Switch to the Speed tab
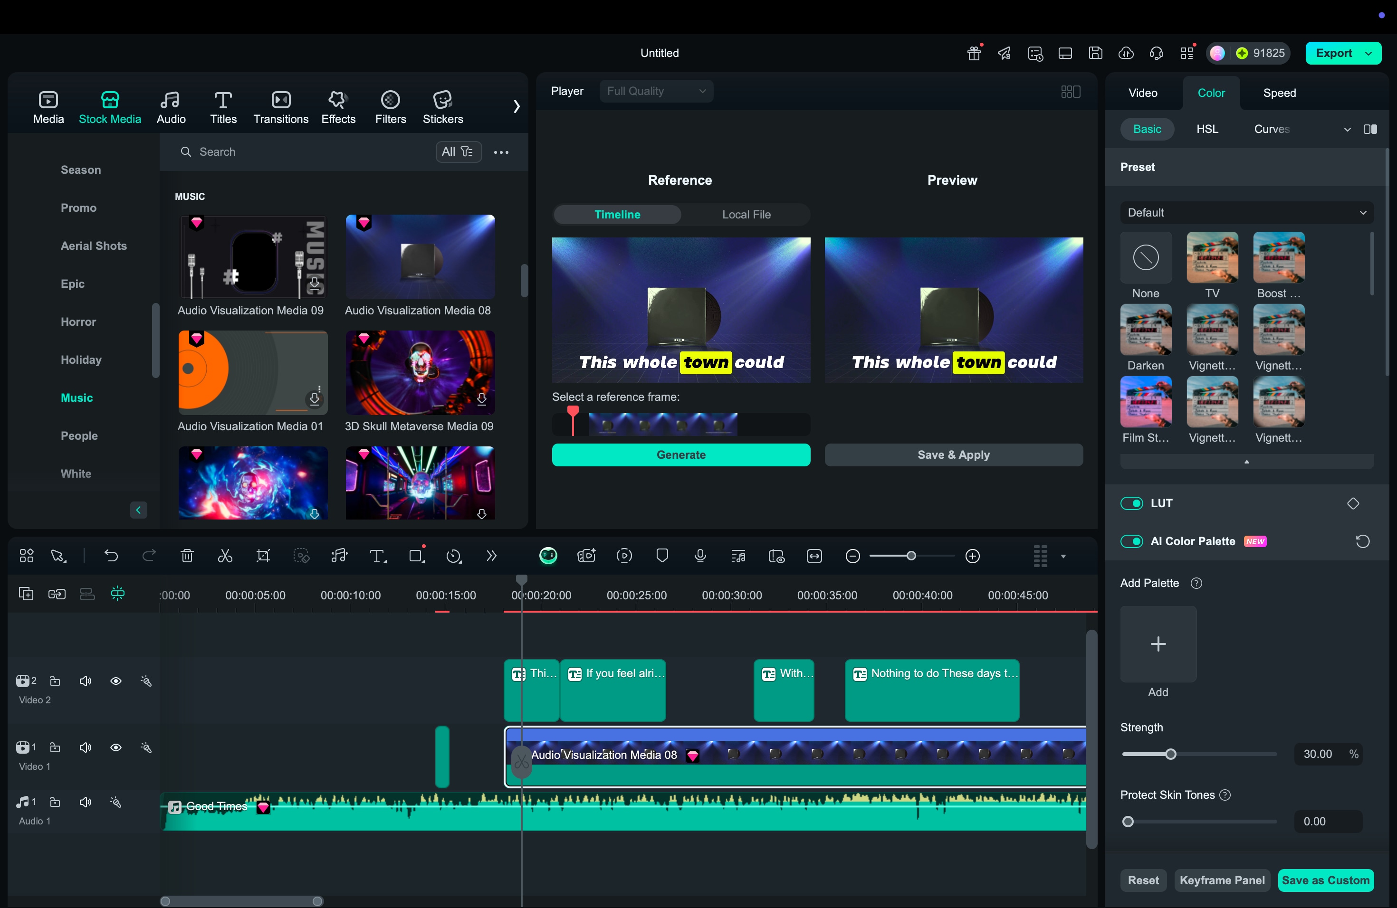The height and width of the screenshot is (908, 1397). pos(1279,93)
